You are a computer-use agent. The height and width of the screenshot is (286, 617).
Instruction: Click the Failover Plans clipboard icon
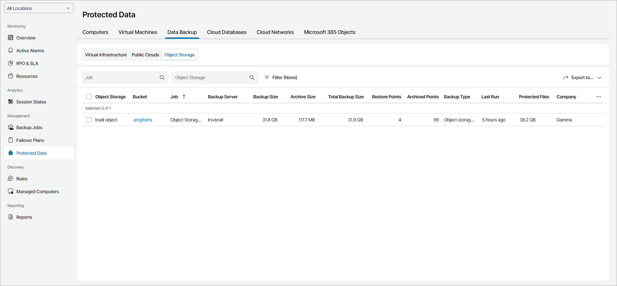(x=11, y=140)
